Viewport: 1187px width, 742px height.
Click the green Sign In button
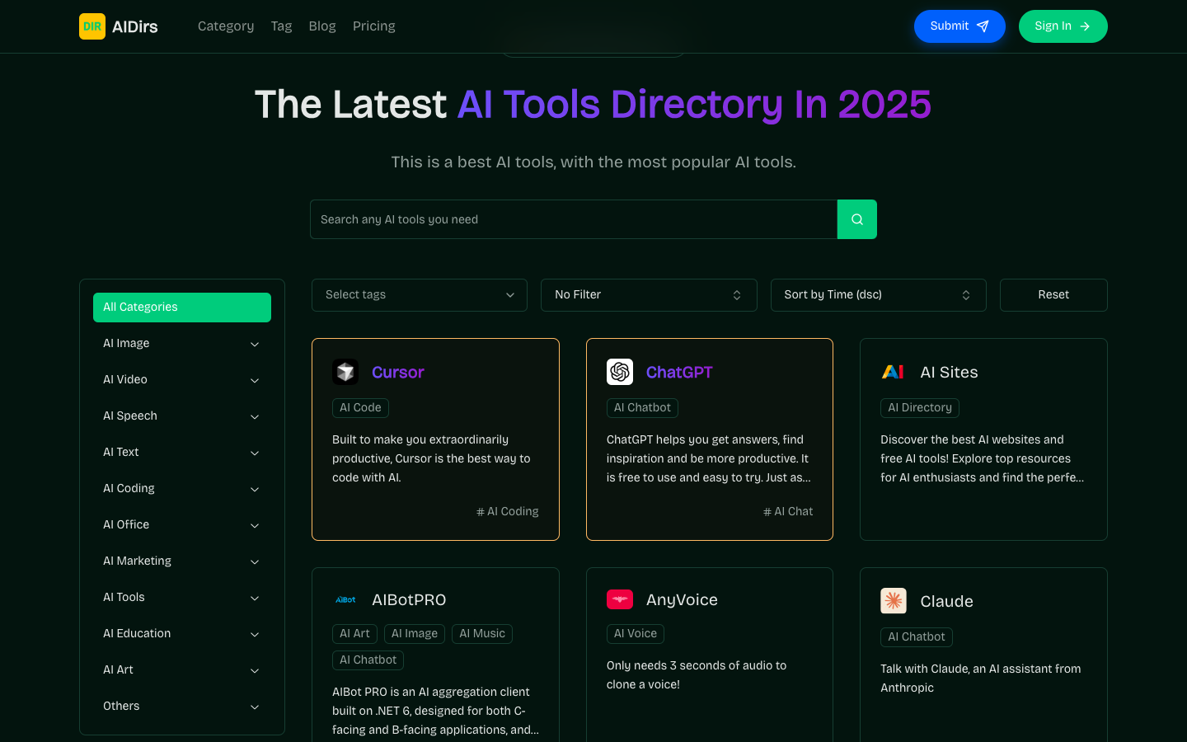(1063, 26)
